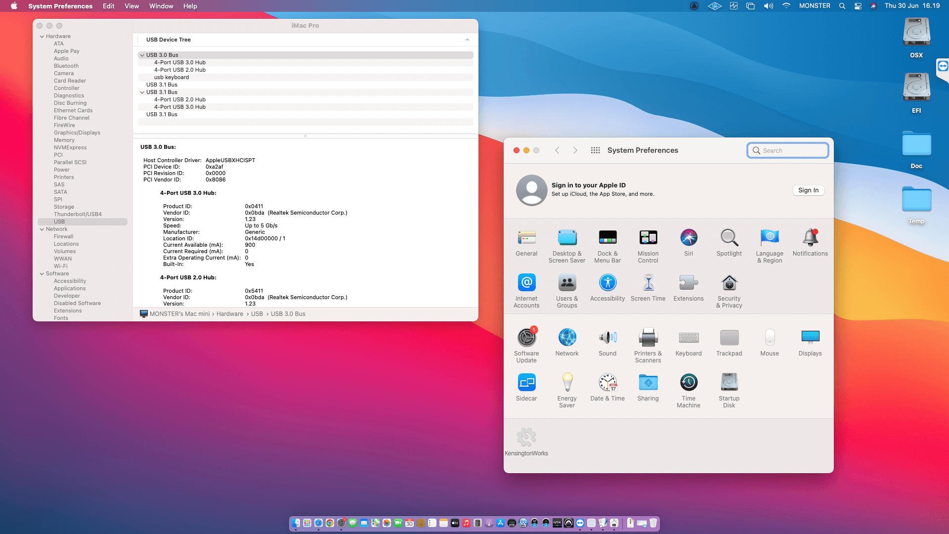This screenshot has height=534, width=949.
Task: Click the show all preferences grid
Action: click(x=595, y=150)
